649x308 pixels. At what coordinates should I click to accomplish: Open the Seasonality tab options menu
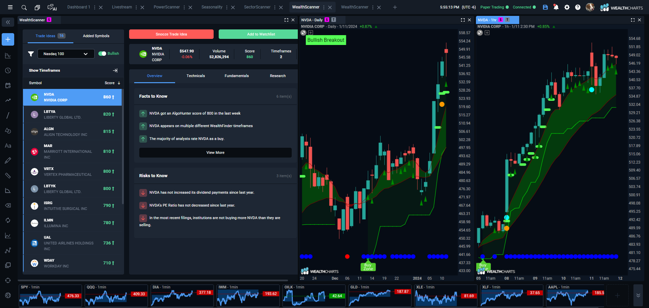tap(227, 7)
